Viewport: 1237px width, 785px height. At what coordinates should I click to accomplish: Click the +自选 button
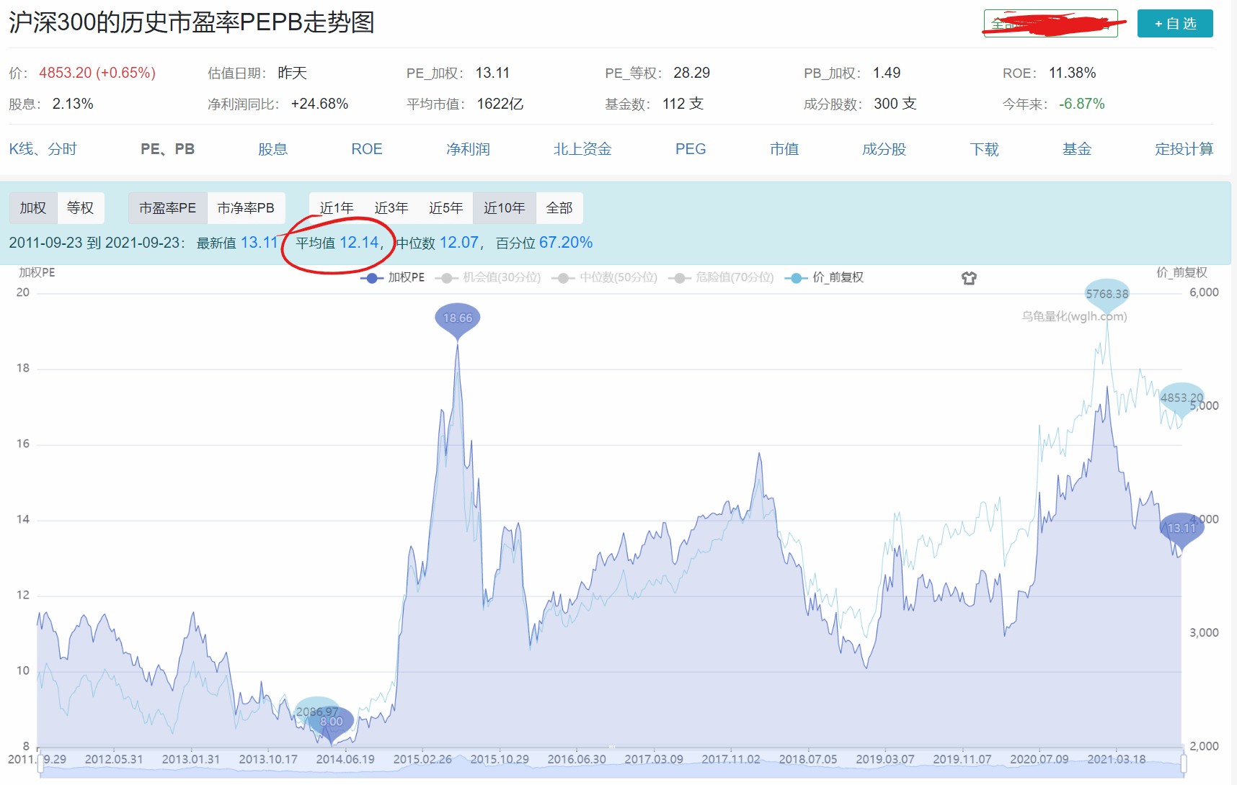pyautogui.click(x=1174, y=24)
